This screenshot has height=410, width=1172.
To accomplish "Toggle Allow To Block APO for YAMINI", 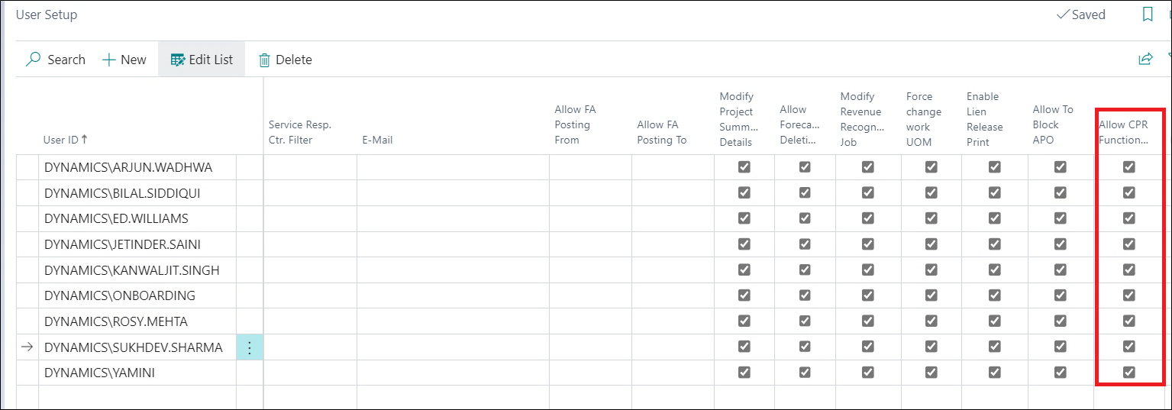I will click(x=1060, y=373).
